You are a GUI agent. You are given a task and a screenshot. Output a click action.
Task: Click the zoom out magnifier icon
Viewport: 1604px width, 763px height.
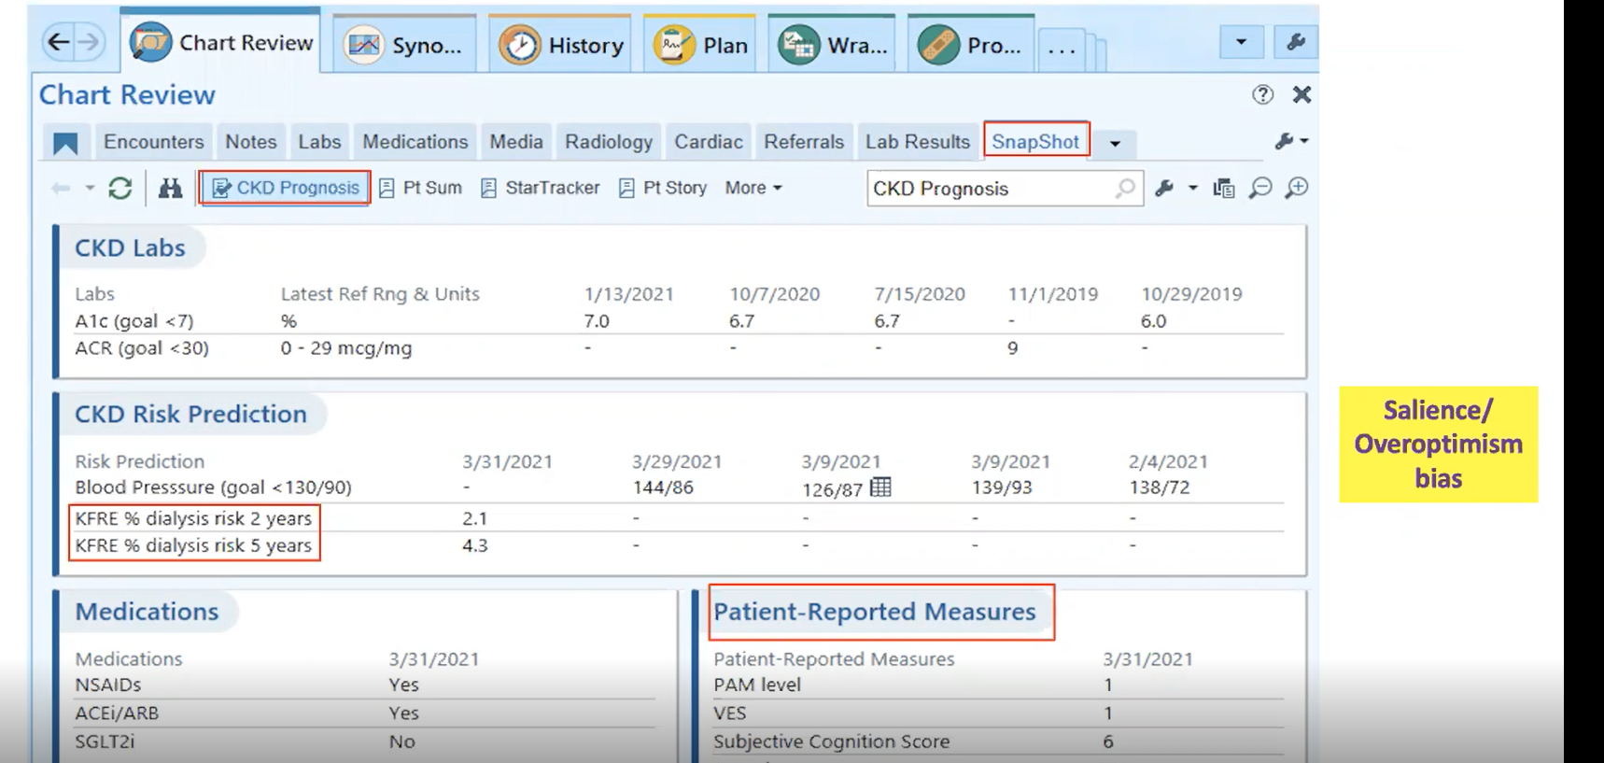pyautogui.click(x=1260, y=188)
